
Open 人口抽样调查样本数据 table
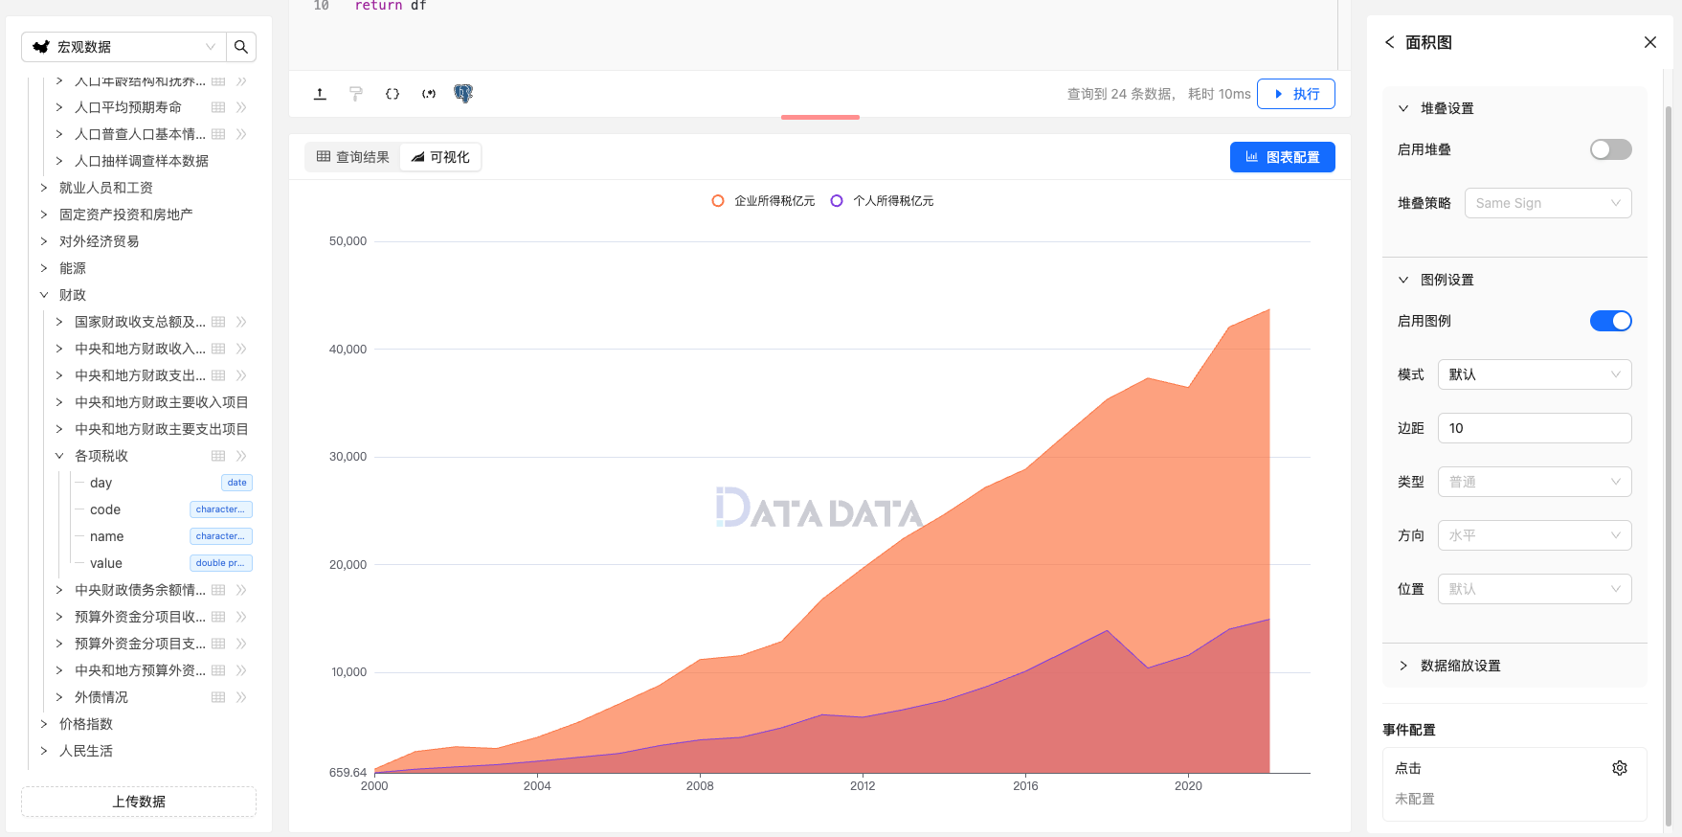coord(141,161)
